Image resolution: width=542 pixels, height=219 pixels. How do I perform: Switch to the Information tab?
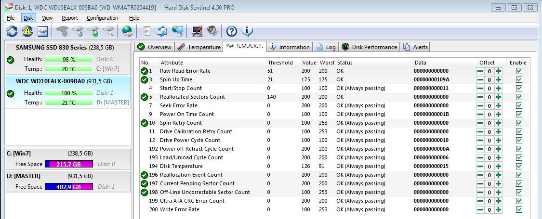pos(290,47)
